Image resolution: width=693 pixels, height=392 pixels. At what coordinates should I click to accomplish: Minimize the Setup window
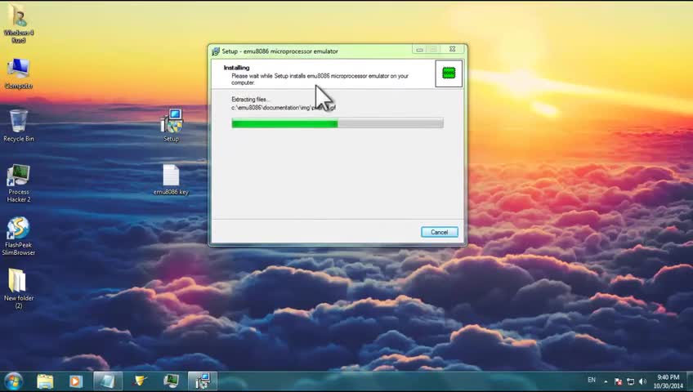click(x=420, y=50)
